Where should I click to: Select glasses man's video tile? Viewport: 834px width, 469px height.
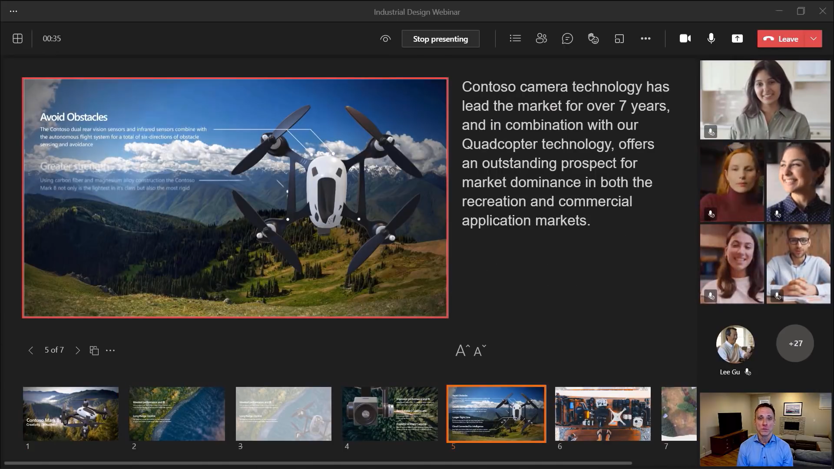(x=798, y=264)
